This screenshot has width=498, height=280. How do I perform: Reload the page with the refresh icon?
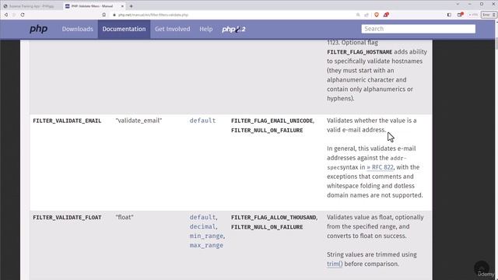click(x=23, y=15)
